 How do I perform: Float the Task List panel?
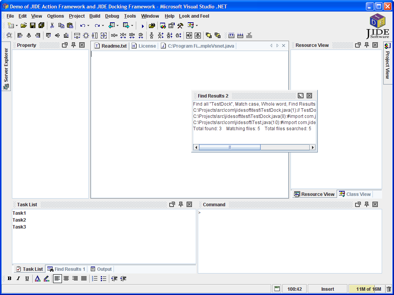(x=172, y=204)
